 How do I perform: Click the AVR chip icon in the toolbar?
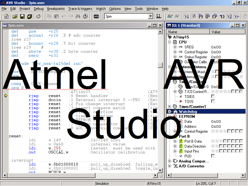tap(96, 16)
